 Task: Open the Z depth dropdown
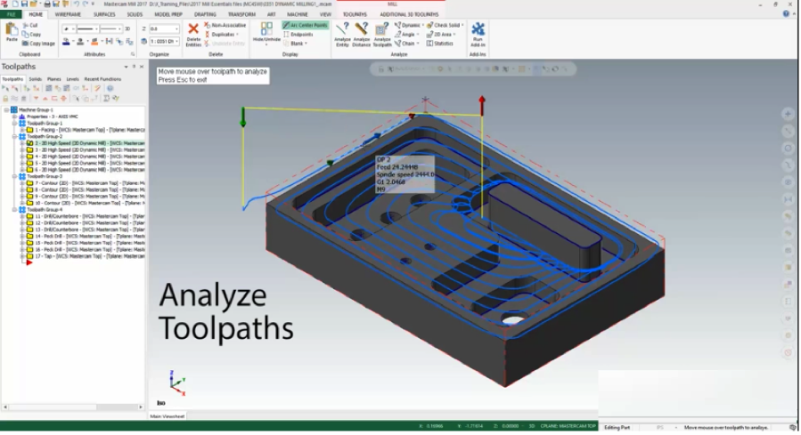(176, 29)
